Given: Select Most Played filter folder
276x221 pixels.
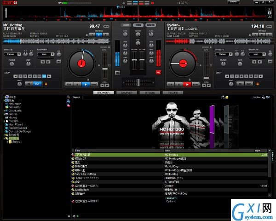Looking at the screenshot, I should click(14, 124).
